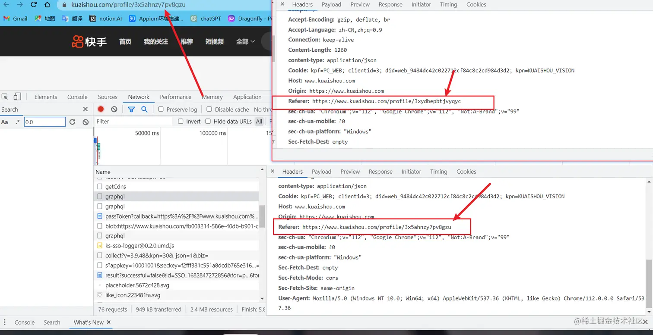This screenshot has width=653, height=335.
Task: Close the What's New drawer tab
Action: (x=109, y=322)
